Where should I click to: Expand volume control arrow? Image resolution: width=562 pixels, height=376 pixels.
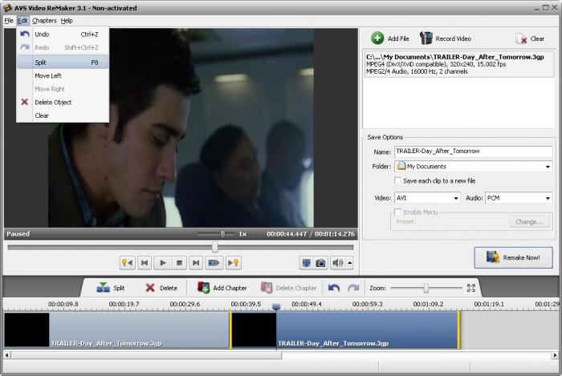[350, 263]
